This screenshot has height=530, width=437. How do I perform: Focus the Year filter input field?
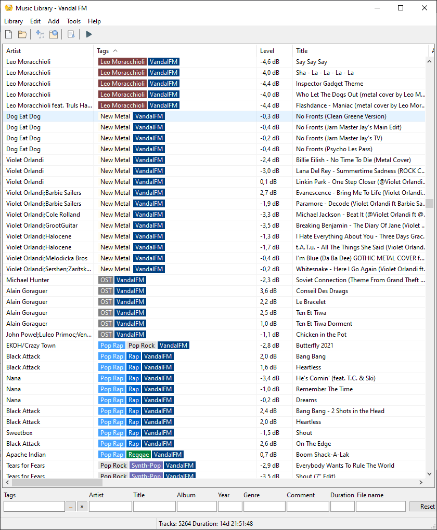click(x=230, y=506)
